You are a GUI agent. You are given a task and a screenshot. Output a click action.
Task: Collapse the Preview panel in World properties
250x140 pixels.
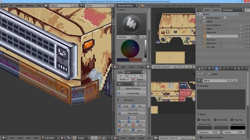pyautogui.click(x=198, y=86)
